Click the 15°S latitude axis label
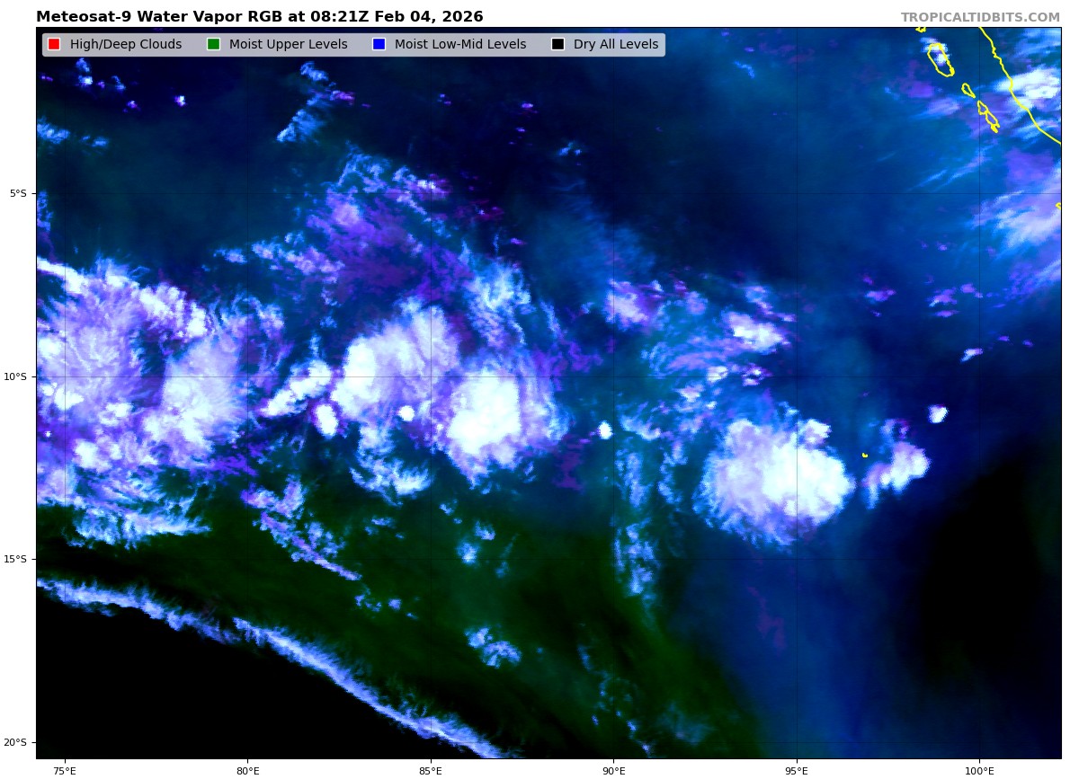The width and height of the screenshot is (1079, 779). pos(15,559)
